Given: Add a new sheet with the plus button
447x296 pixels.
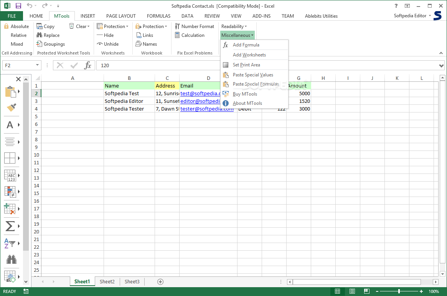Looking at the screenshot, I should [x=160, y=282].
